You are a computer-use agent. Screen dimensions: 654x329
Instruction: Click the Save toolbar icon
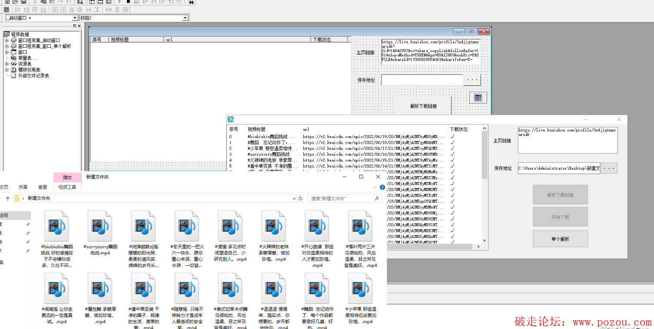23,2
